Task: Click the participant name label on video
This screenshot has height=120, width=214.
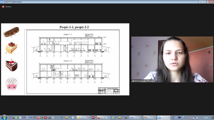Action: (x=143, y=81)
